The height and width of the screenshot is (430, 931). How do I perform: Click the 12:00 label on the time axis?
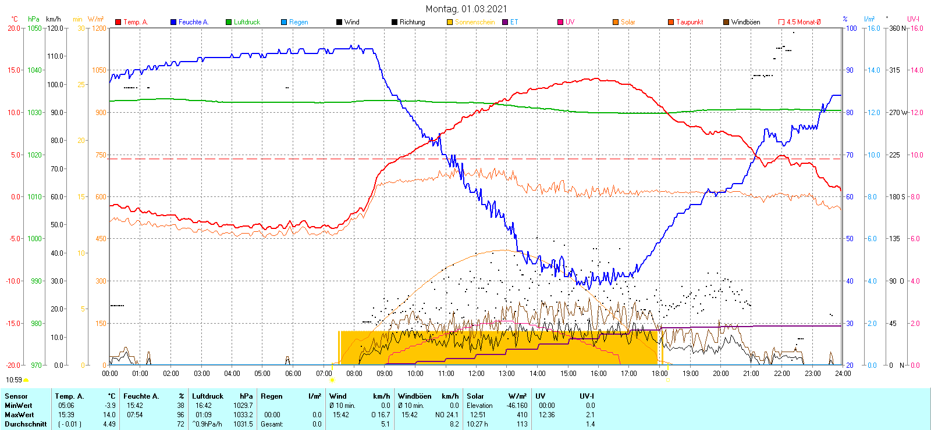[x=476, y=374]
